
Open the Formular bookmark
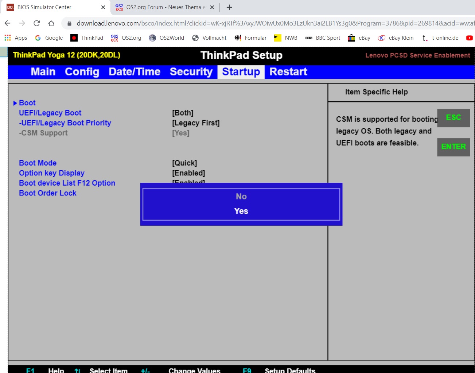pyautogui.click(x=250, y=38)
